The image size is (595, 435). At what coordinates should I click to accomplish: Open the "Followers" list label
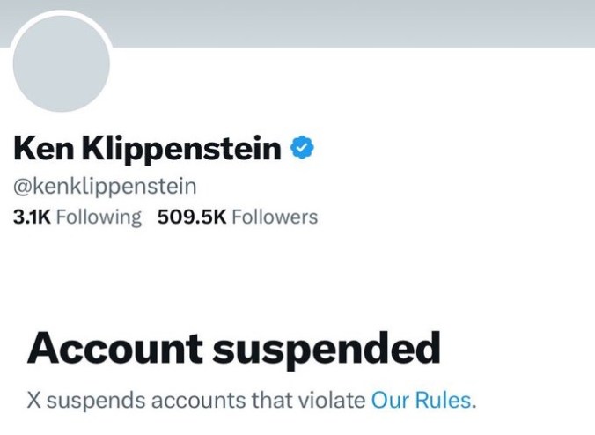(x=275, y=217)
